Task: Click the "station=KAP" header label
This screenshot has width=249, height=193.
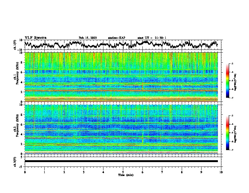Action: click(117, 38)
